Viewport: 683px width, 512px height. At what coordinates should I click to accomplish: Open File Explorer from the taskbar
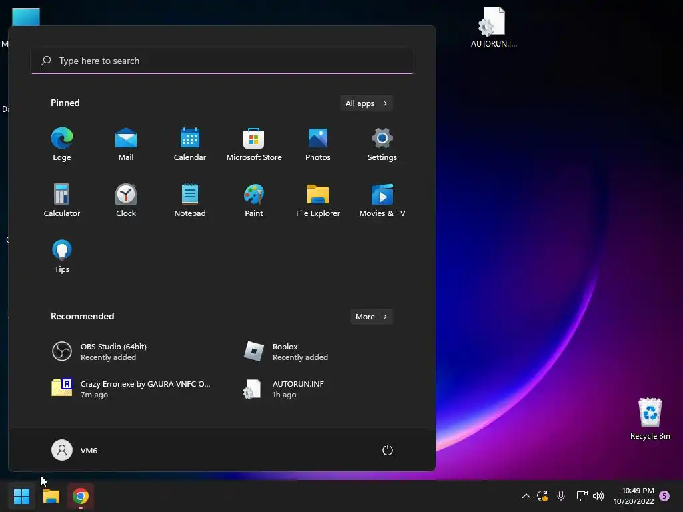pos(51,496)
